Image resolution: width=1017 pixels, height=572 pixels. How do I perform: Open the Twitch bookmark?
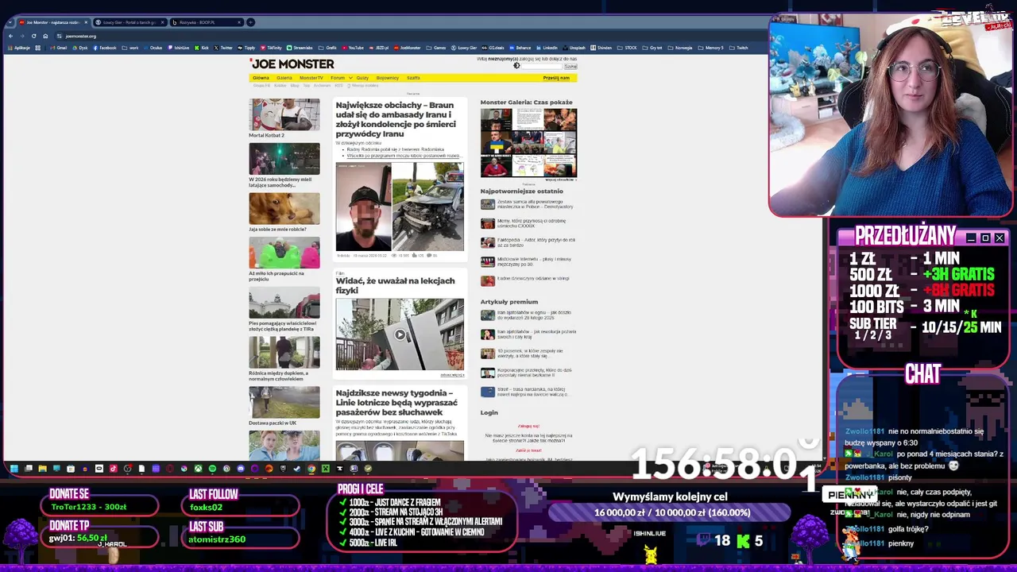point(738,48)
